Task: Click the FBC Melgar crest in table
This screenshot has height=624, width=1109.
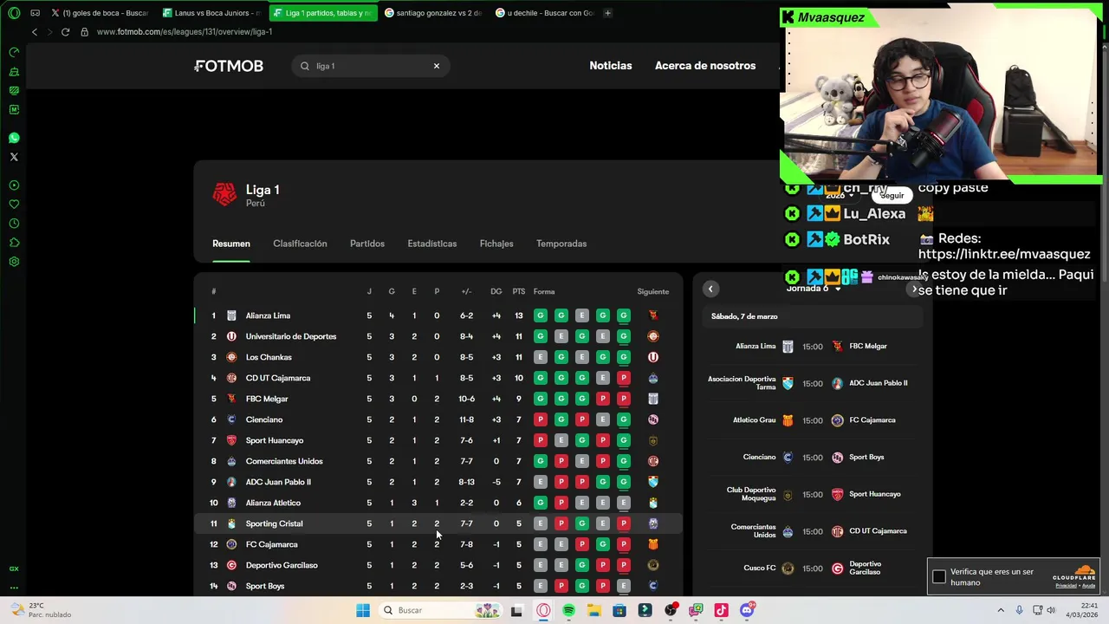Action: click(231, 399)
